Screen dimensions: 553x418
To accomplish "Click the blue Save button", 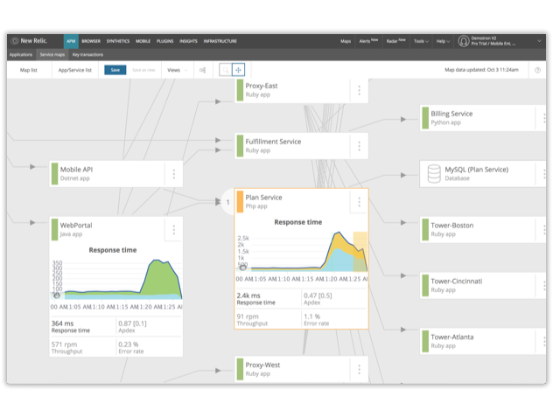I will pyautogui.click(x=115, y=70).
